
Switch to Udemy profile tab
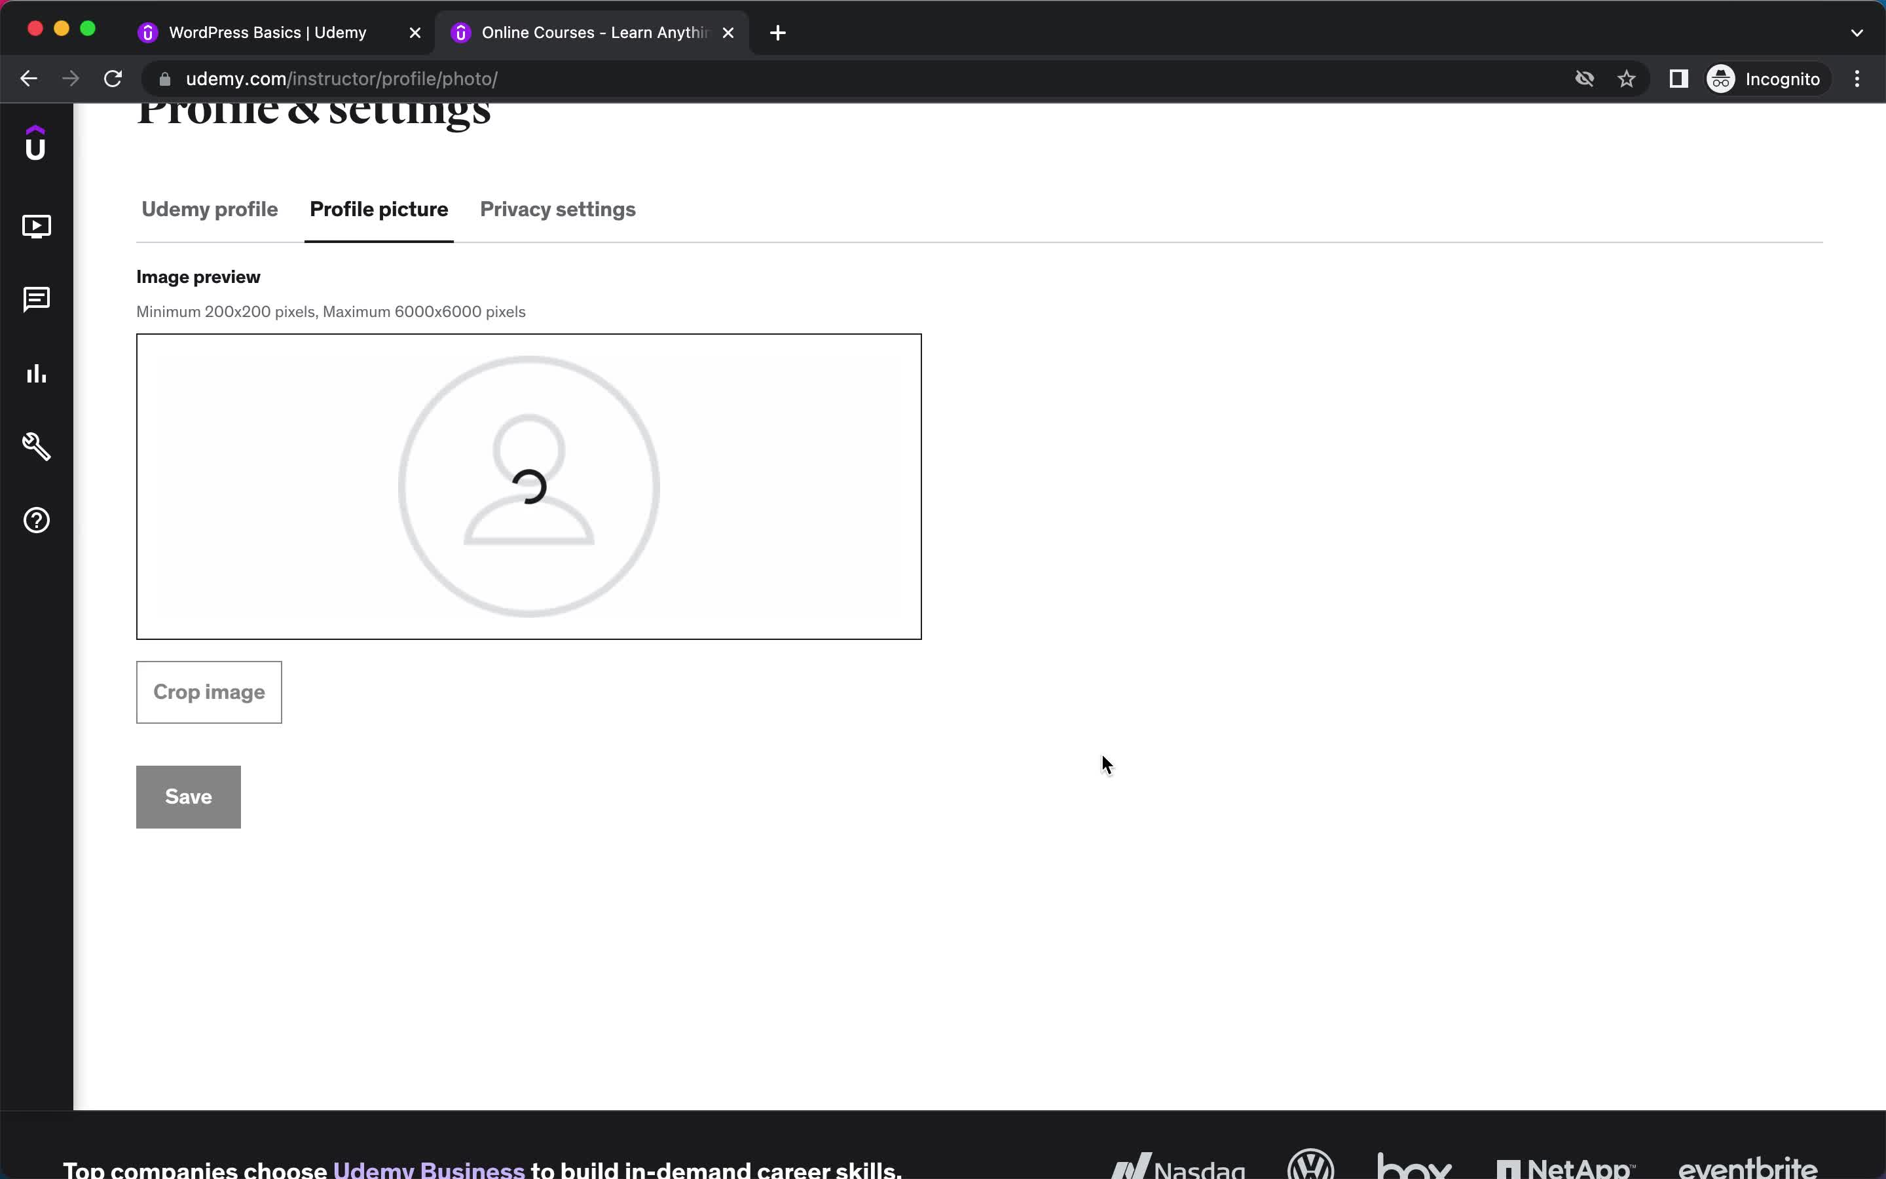point(210,210)
